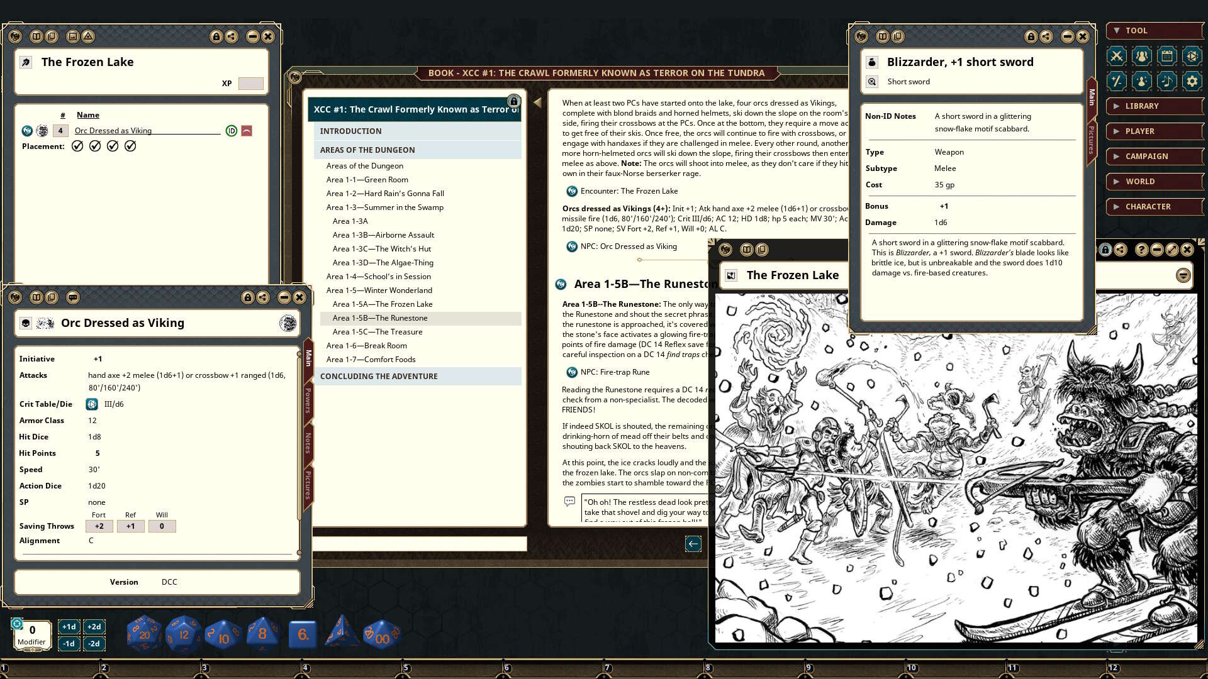Uncheck the first Placement checkmark

click(x=77, y=145)
